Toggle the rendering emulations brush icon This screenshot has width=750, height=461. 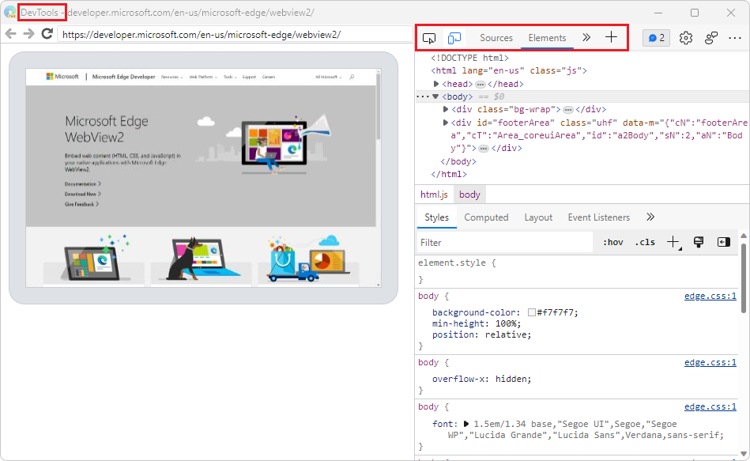698,242
